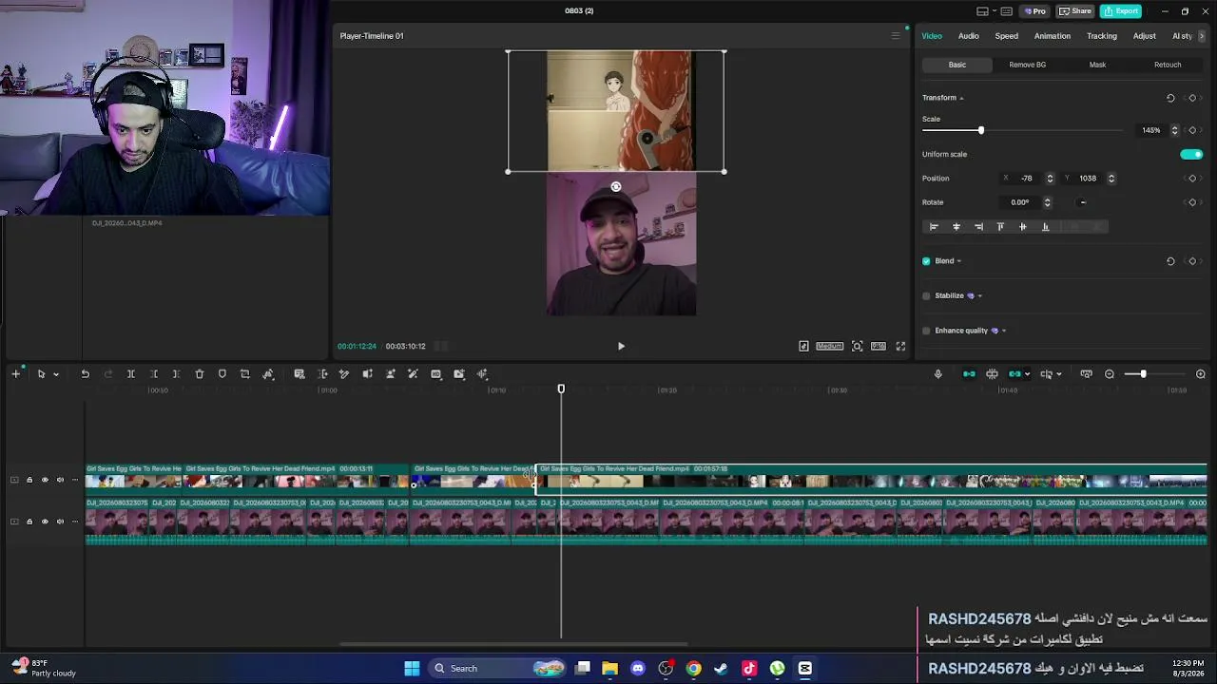The width and height of the screenshot is (1217, 684).
Task: Switch to the Audio tab
Action: click(x=968, y=36)
